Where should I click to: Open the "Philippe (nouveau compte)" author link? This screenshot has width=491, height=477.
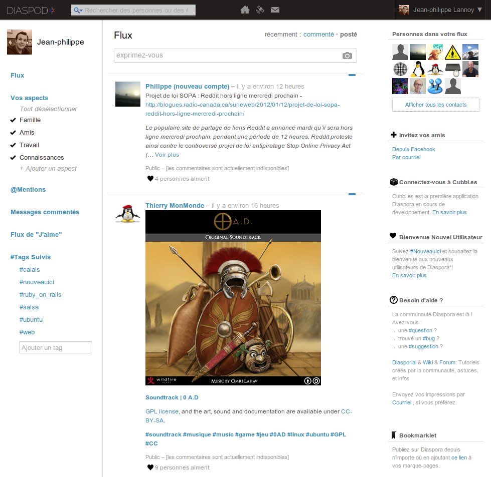[x=187, y=86]
